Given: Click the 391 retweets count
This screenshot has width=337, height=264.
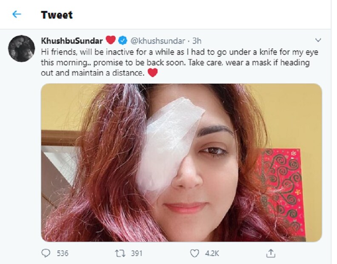Looking at the screenshot, I should (x=137, y=253).
